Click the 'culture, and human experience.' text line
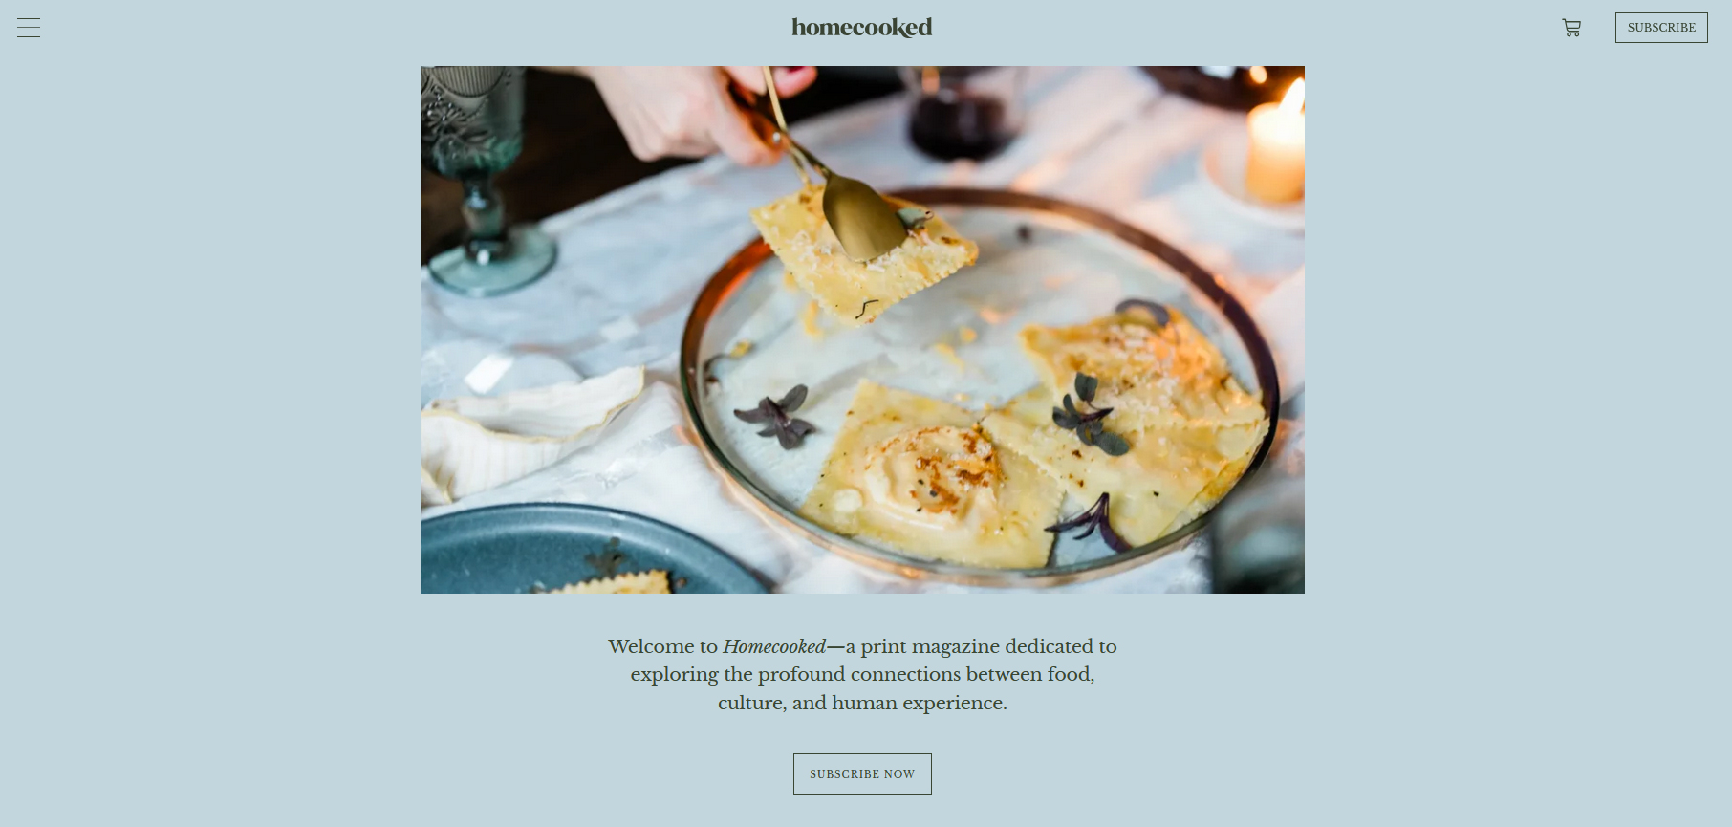 click(x=862, y=703)
